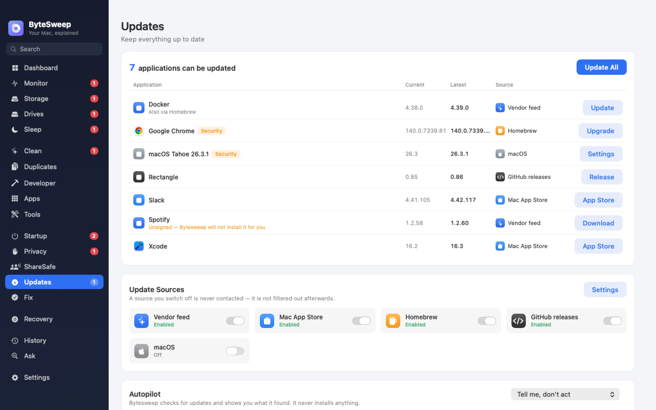Screen dimensions: 656x410
Task: Click the Rectangle app icon
Action: point(139,177)
